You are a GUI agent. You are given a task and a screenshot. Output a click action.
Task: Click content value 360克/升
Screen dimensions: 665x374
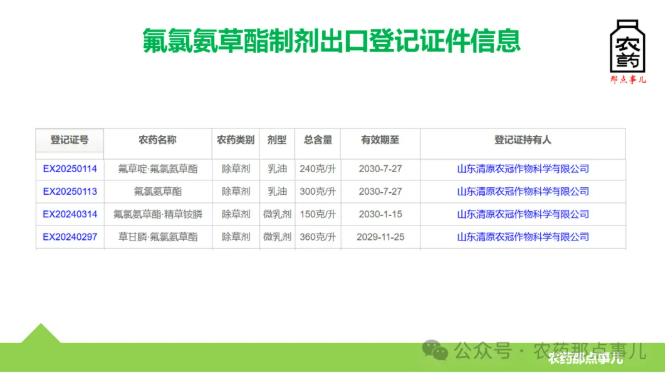point(318,237)
